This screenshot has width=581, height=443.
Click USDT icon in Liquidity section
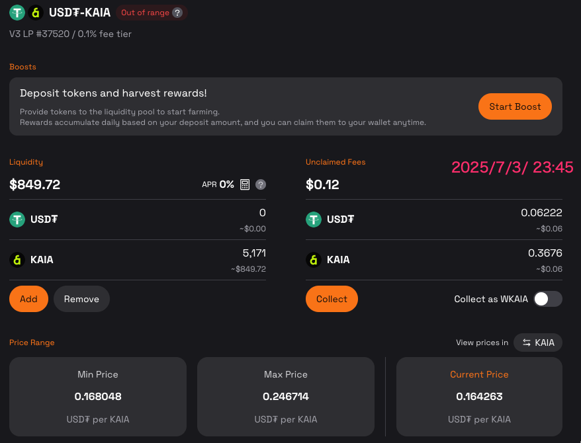(x=17, y=220)
